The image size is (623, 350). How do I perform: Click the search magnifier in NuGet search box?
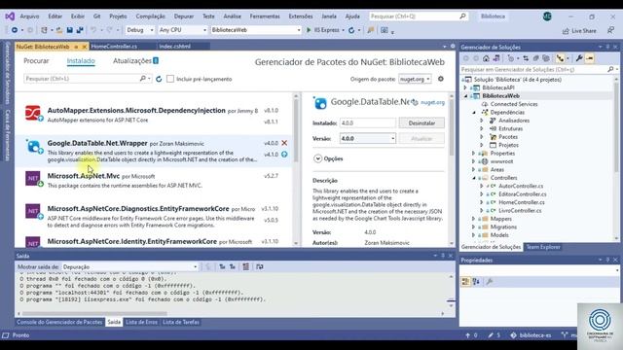(143, 79)
